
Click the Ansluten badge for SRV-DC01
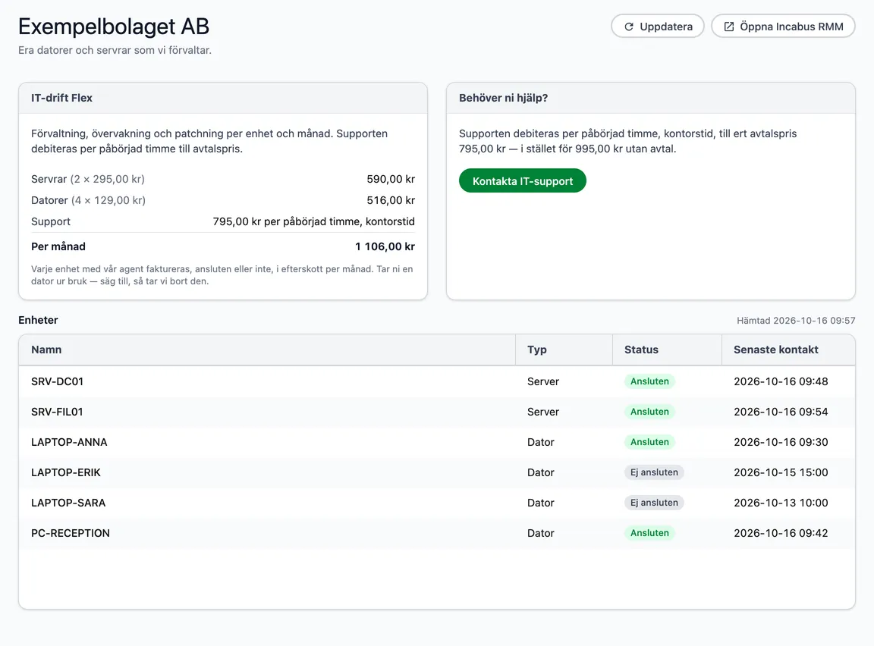[x=649, y=381]
